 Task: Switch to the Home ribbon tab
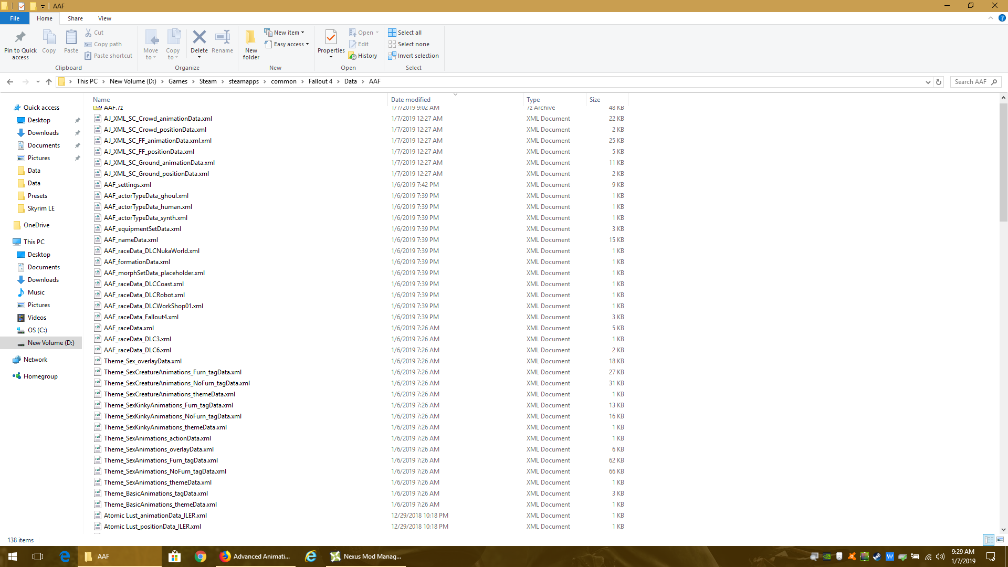coord(45,18)
